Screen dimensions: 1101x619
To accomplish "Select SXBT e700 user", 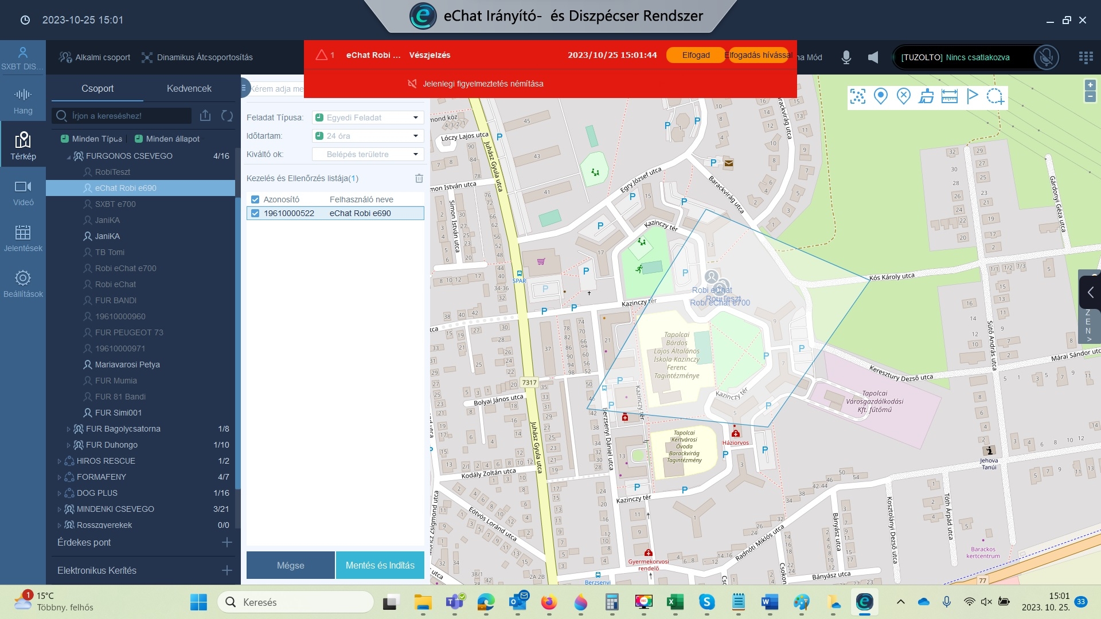I will point(115,204).
